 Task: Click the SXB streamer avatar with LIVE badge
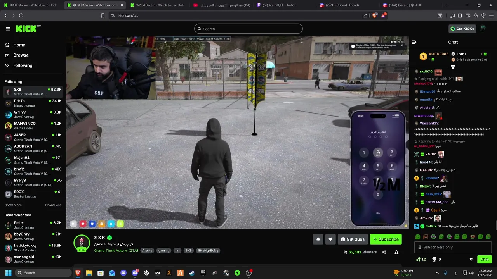[x=82, y=243]
